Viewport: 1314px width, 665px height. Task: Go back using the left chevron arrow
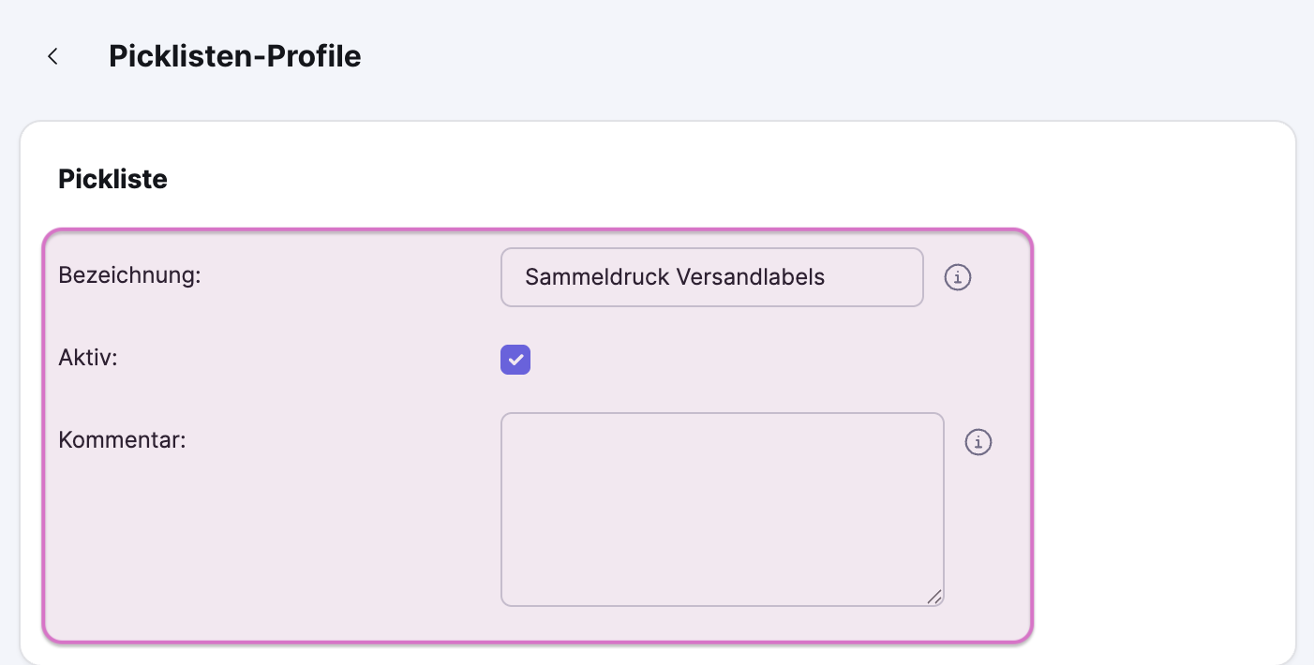coord(53,57)
